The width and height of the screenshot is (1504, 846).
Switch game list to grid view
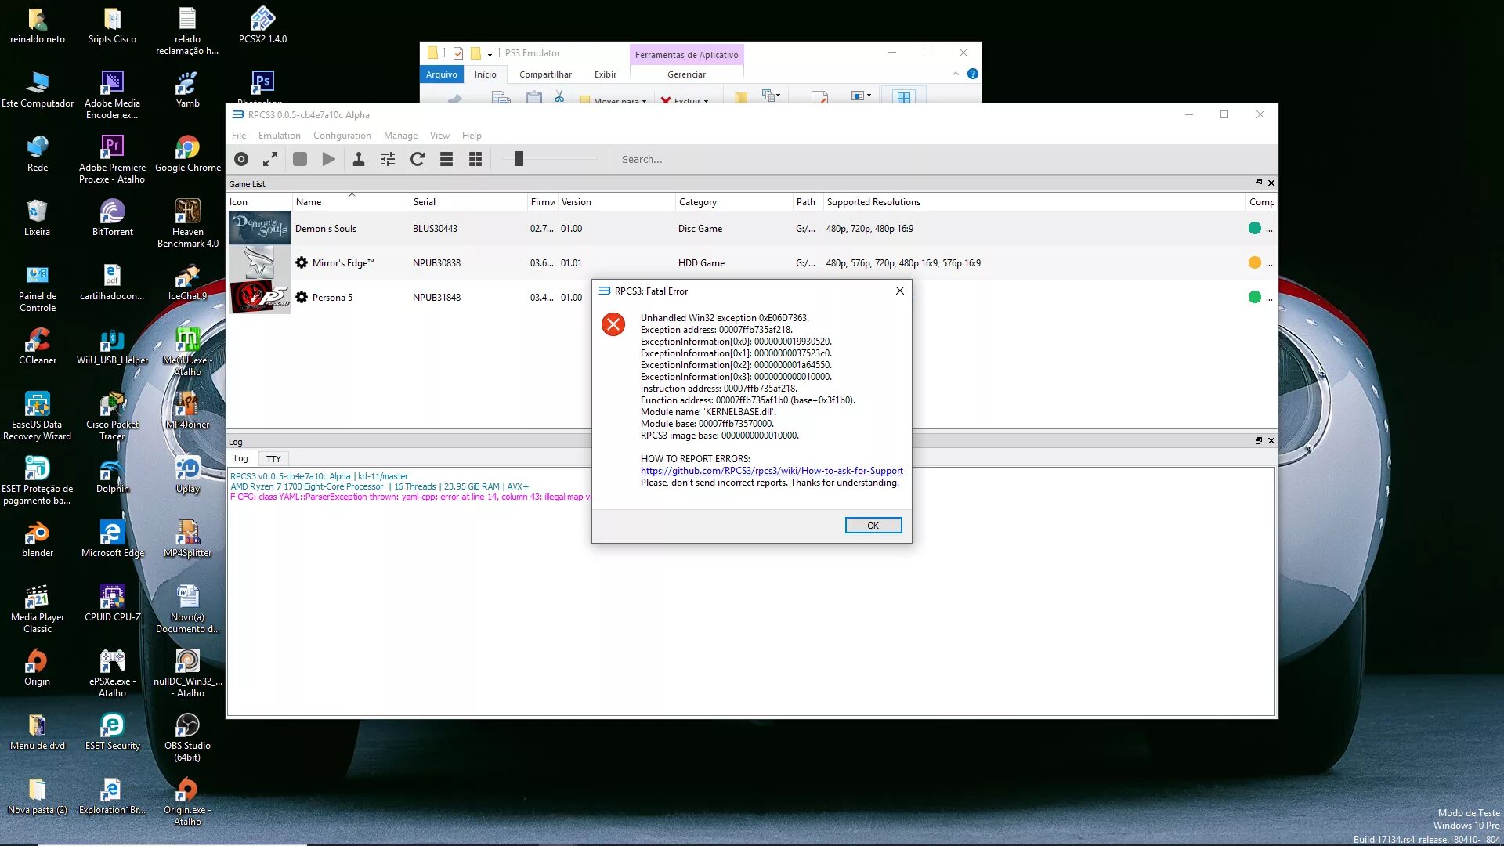coord(475,159)
